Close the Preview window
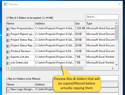 pyautogui.click(x=119, y=4)
